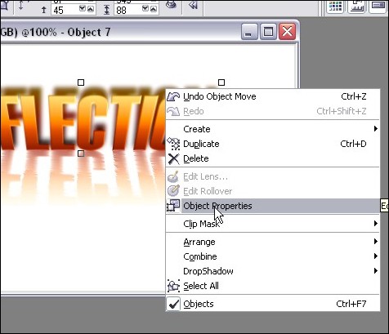389x334 pixels.
Task: Click the Duplicate icon in context menu
Action: click(x=173, y=144)
